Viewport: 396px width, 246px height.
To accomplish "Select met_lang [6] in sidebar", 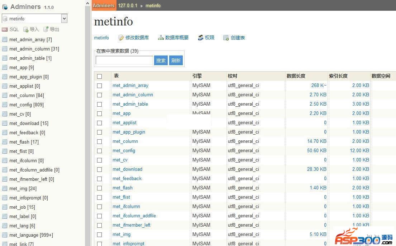I will (x=22, y=226).
